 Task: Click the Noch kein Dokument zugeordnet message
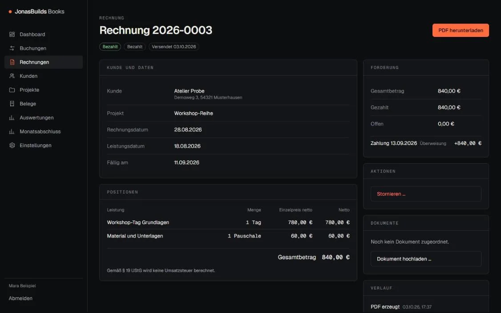point(410,242)
